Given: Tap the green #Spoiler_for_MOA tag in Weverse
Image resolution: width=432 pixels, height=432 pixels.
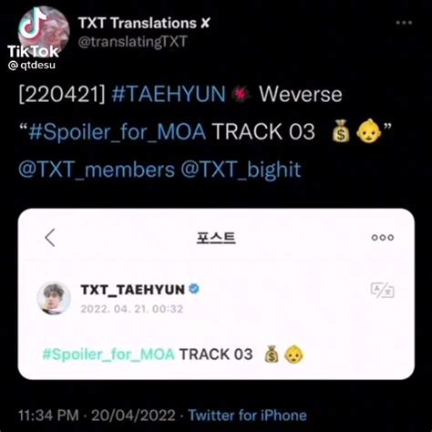Looking at the screenshot, I should [x=108, y=355].
